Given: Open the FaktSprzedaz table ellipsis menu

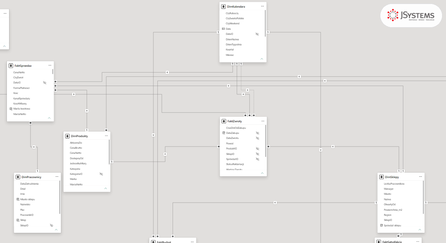Looking at the screenshot, I should tap(50, 65).
